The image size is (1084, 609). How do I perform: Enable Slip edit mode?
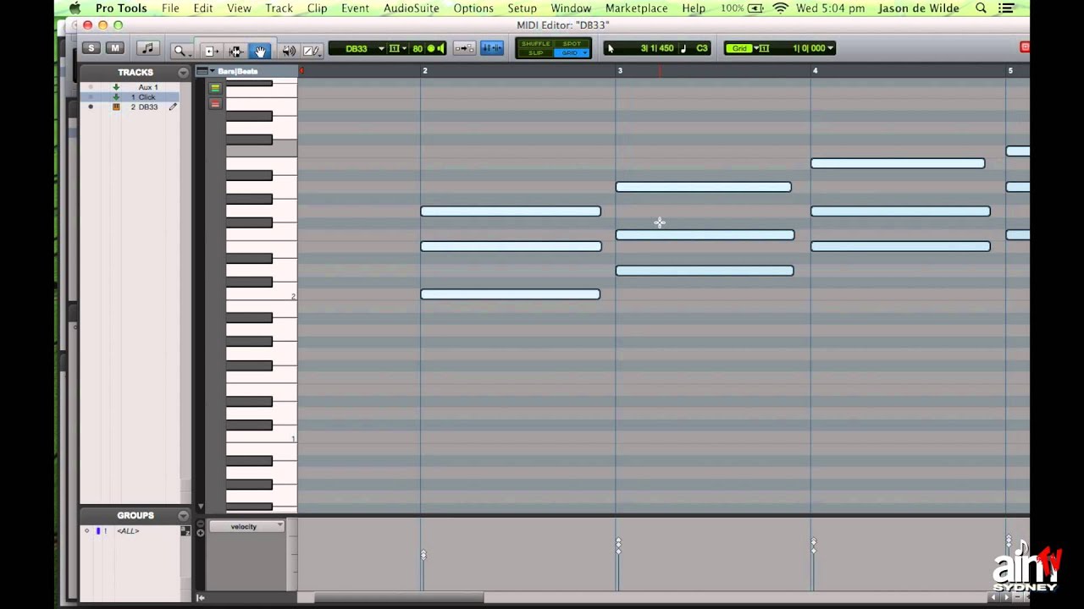tap(535, 52)
